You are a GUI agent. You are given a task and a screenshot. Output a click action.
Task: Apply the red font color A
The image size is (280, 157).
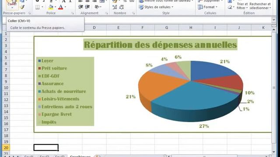[x=61, y=7]
